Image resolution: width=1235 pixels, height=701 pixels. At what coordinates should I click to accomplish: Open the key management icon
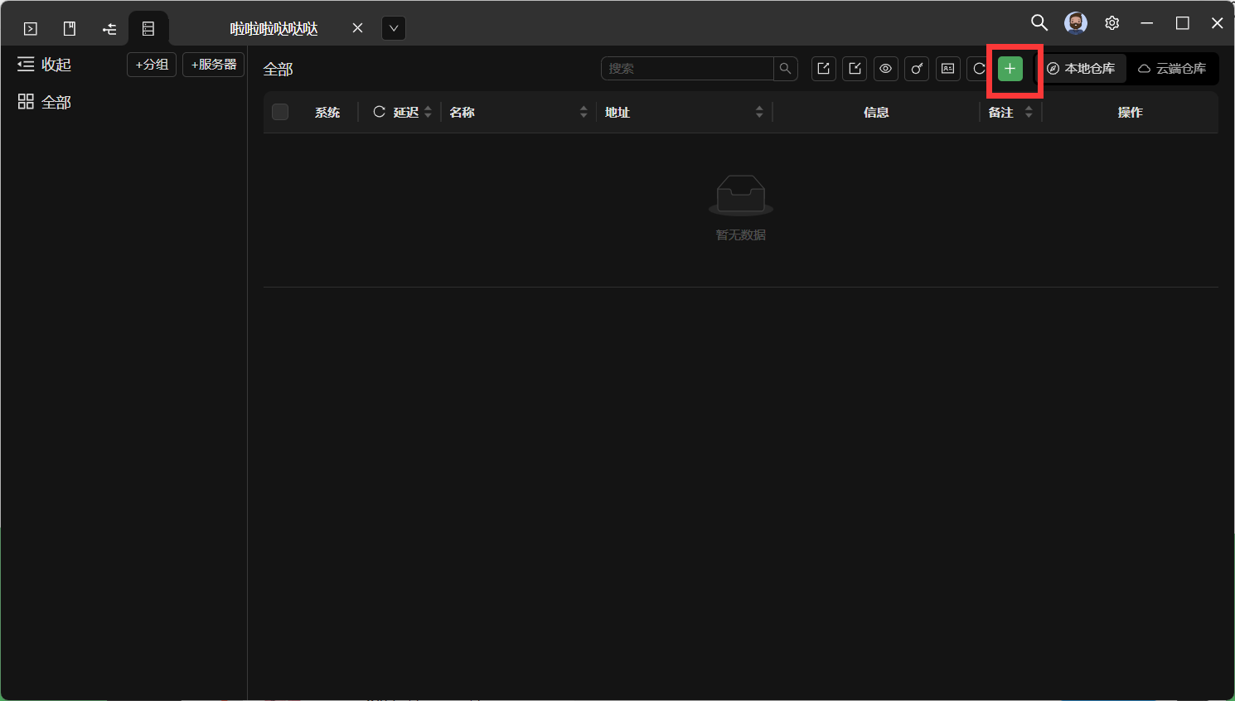917,69
